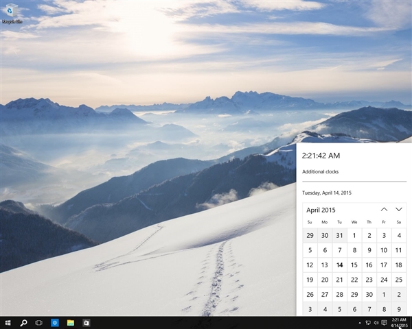The width and height of the screenshot is (412, 329).
Task: Choose day 24 in the calendar
Action: pos(384,280)
